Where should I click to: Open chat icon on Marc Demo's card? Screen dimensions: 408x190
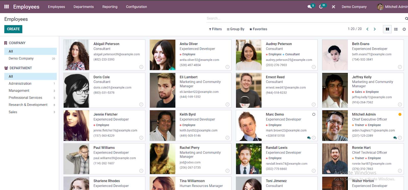pyautogui.click(x=309, y=138)
